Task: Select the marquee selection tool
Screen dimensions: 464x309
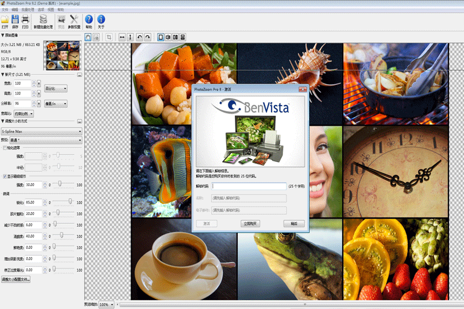Action: tap(96, 37)
